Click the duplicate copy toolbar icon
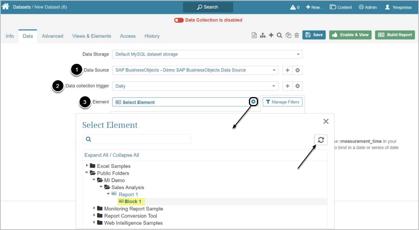419x230 pixels. (x=288, y=35)
